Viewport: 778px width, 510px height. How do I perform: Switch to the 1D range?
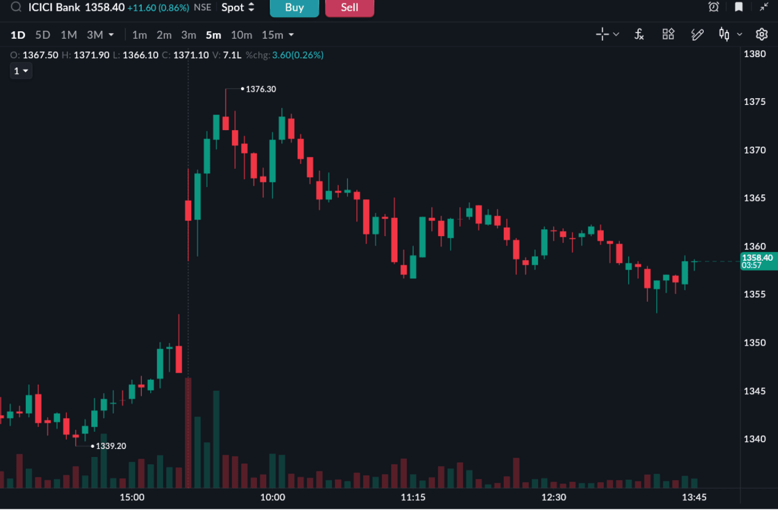click(x=18, y=35)
